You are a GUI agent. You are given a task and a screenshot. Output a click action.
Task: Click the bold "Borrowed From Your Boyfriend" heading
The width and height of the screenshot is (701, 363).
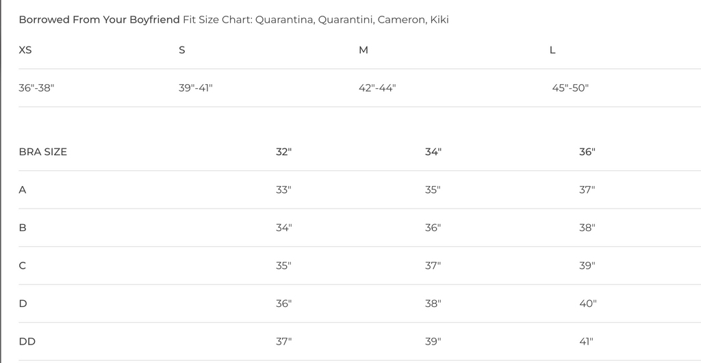pos(99,20)
